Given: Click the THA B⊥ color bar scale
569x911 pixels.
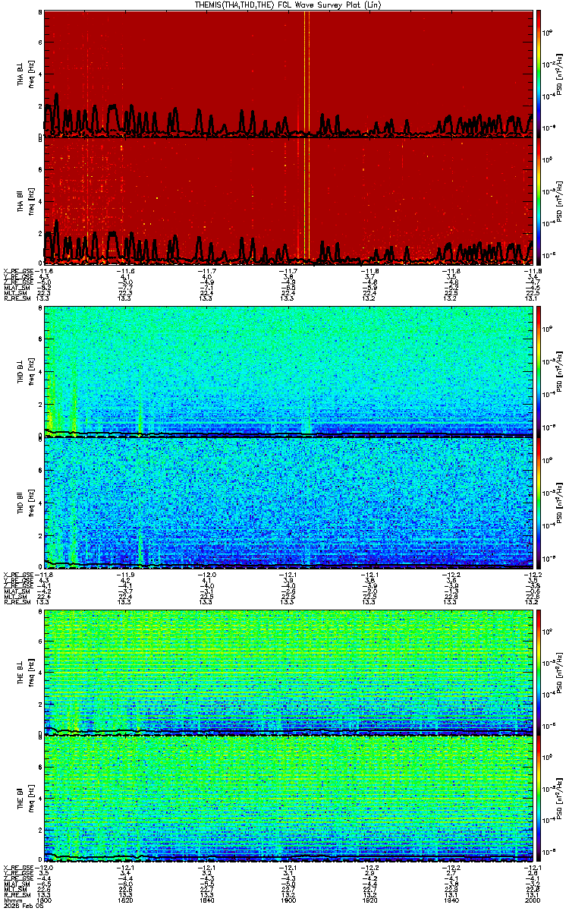Looking at the screenshot, I should point(539,73).
